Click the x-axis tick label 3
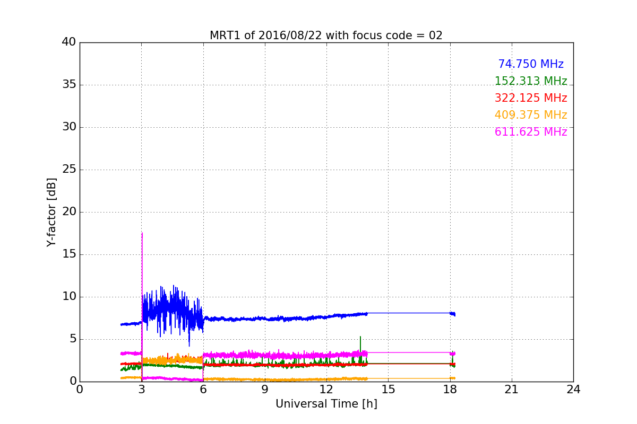This screenshot has width=637, height=424. point(141,389)
